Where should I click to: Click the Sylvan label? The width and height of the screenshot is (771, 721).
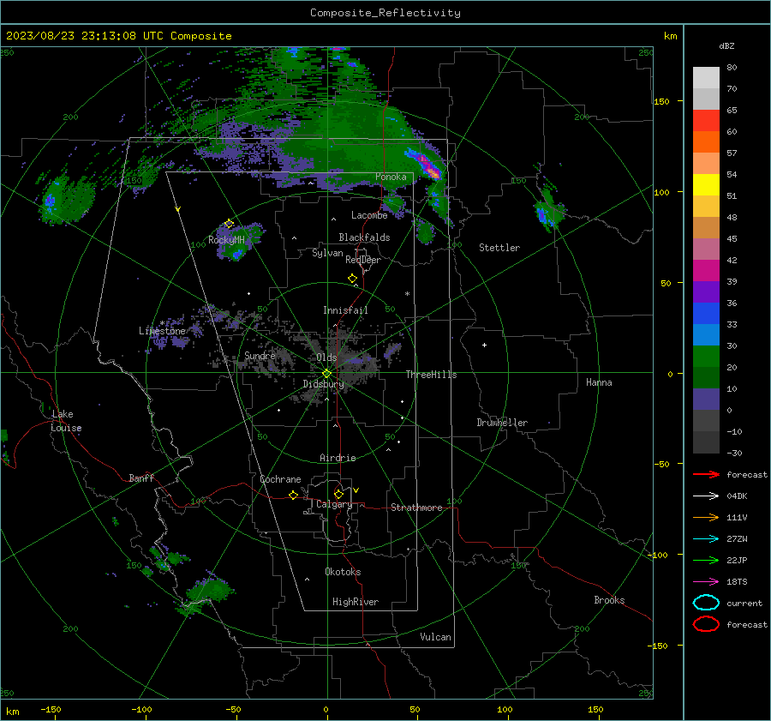coord(327,253)
